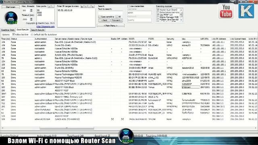The image size is (258, 145).
Task: Click the Start scan button
Action: click(x=10, y=7)
